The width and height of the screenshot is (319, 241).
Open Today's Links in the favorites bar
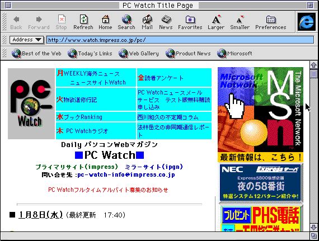pos(90,54)
